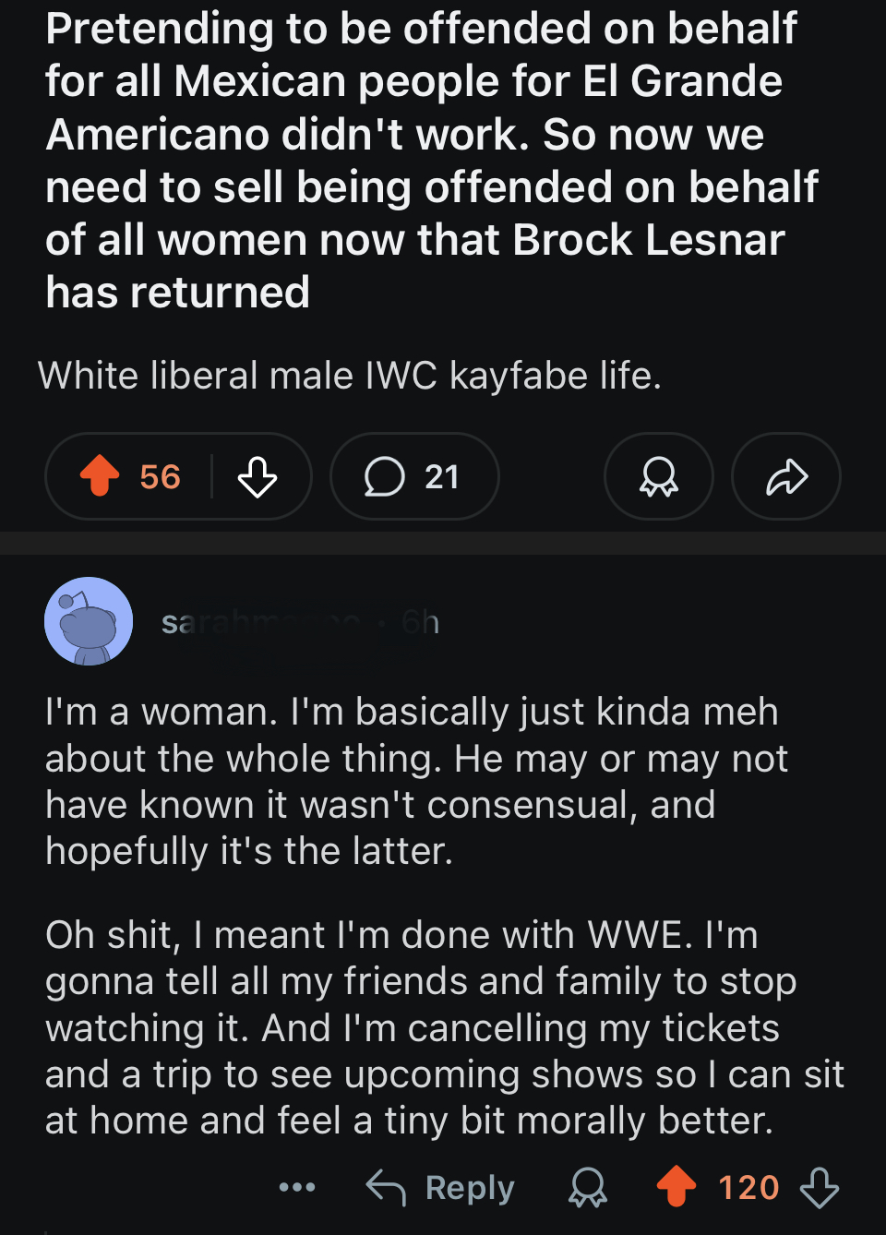This screenshot has height=1235, width=886.
Task: Tap the "White liberal male IWC" body text
Action: (350, 376)
